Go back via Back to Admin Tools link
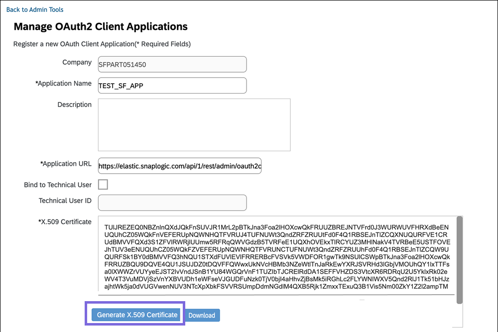This screenshot has width=498, height=332. [x=35, y=9]
